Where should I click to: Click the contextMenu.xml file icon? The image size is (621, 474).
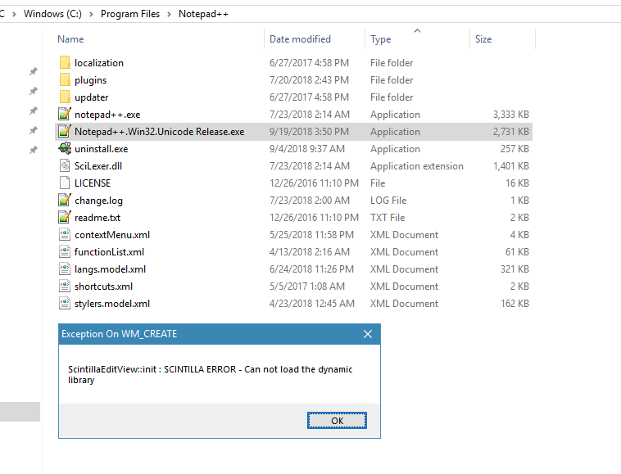point(65,235)
